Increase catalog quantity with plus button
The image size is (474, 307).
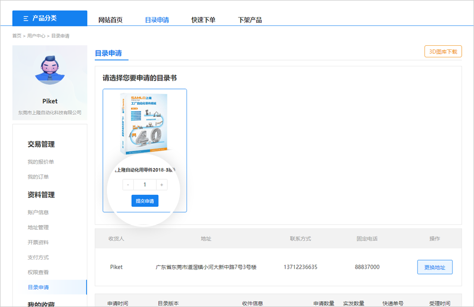pos(161,185)
